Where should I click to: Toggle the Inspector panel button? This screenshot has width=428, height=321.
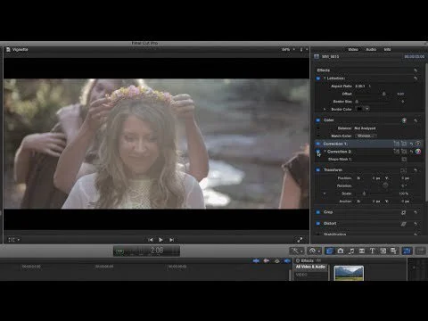407,251
